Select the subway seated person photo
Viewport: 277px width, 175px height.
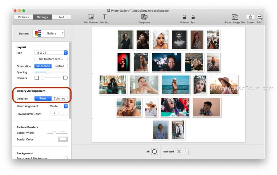point(113,85)
